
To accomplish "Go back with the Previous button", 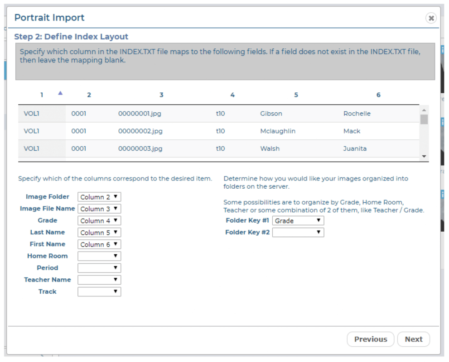I will [370, 339].
